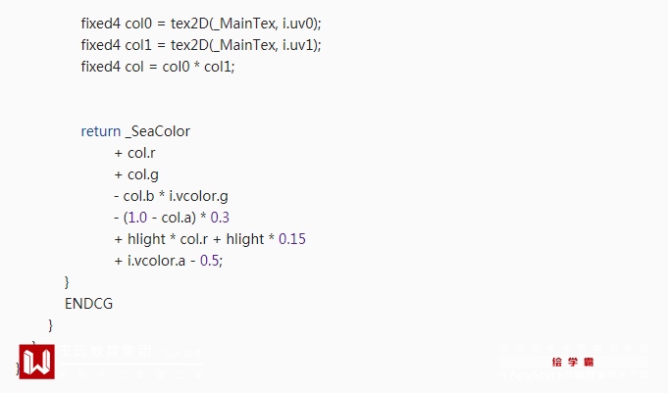The width and height of the screenshot is (668, 393).
Task: Click the red W logo icon
Action: [x=37, y=362]
